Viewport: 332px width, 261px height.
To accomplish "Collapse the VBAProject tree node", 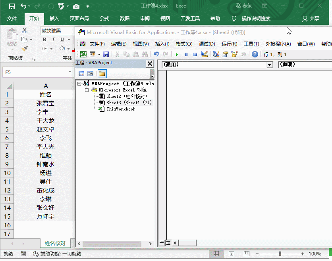I will [79, 84].
